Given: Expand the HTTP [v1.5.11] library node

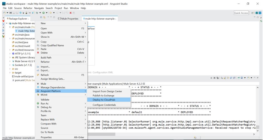Looking at the screenshot, I should tap(10, 54).
